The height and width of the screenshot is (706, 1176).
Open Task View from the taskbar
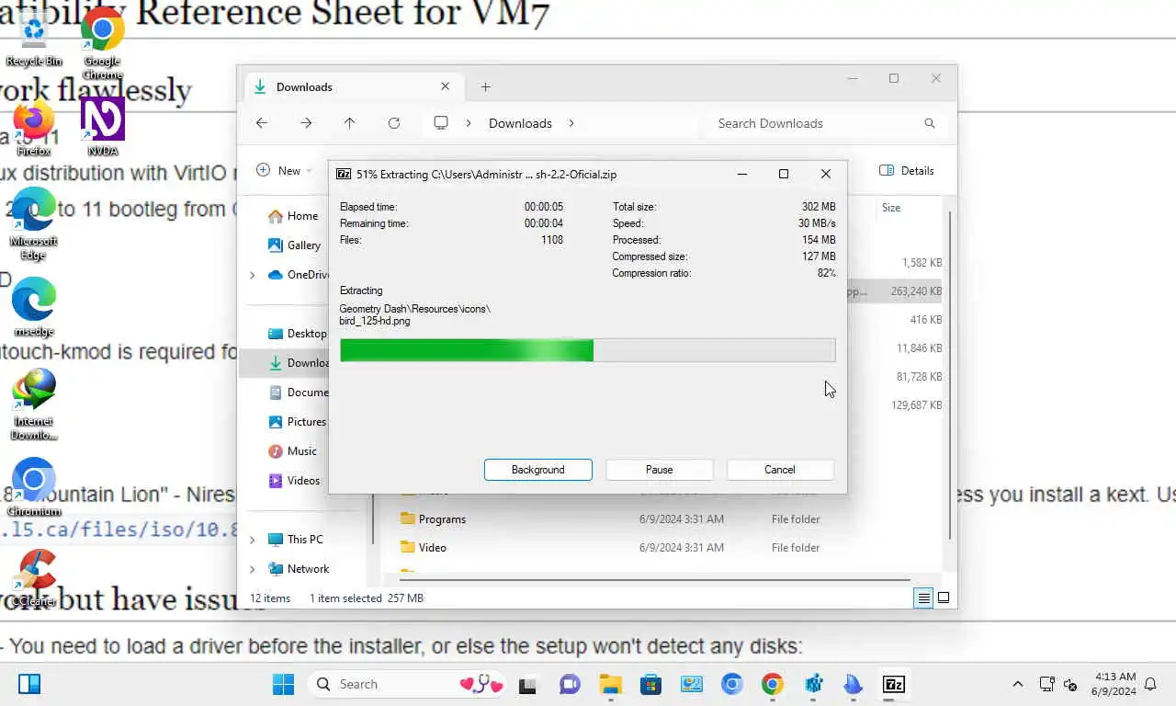[527, 684]
